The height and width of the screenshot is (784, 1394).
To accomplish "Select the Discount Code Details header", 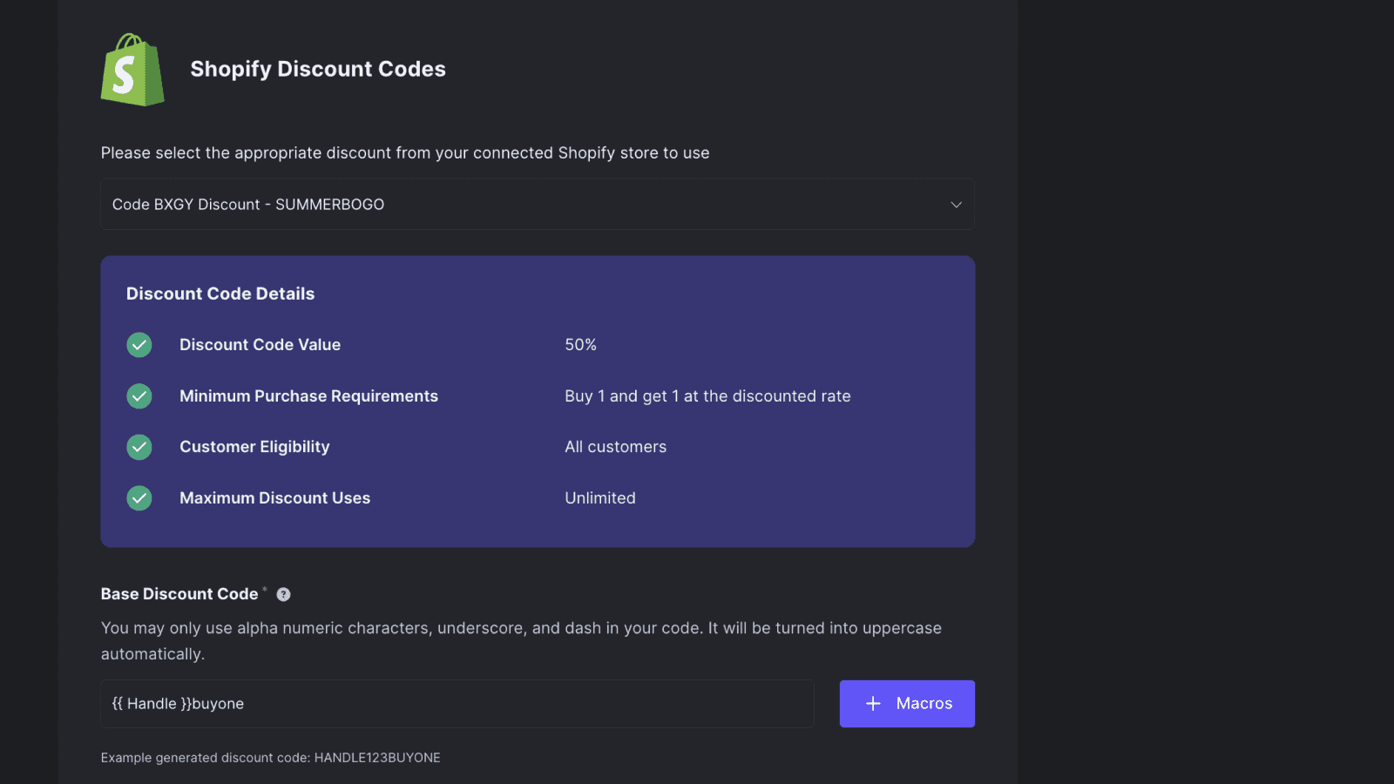I will pyautogui.click(x=220, y=293).
